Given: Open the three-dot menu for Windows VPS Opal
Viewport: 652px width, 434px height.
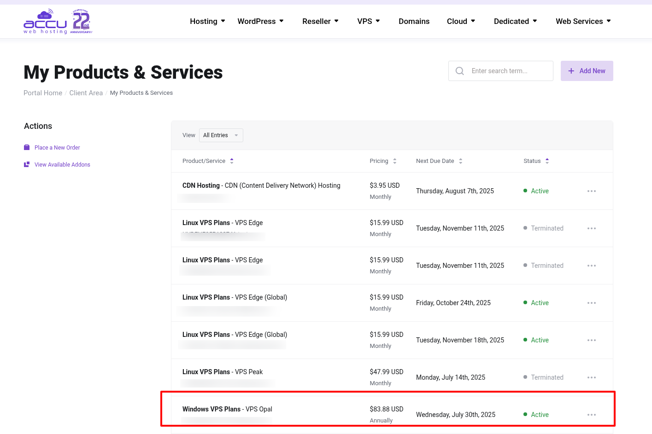Looking at the screenshot, I should [592, 415].
